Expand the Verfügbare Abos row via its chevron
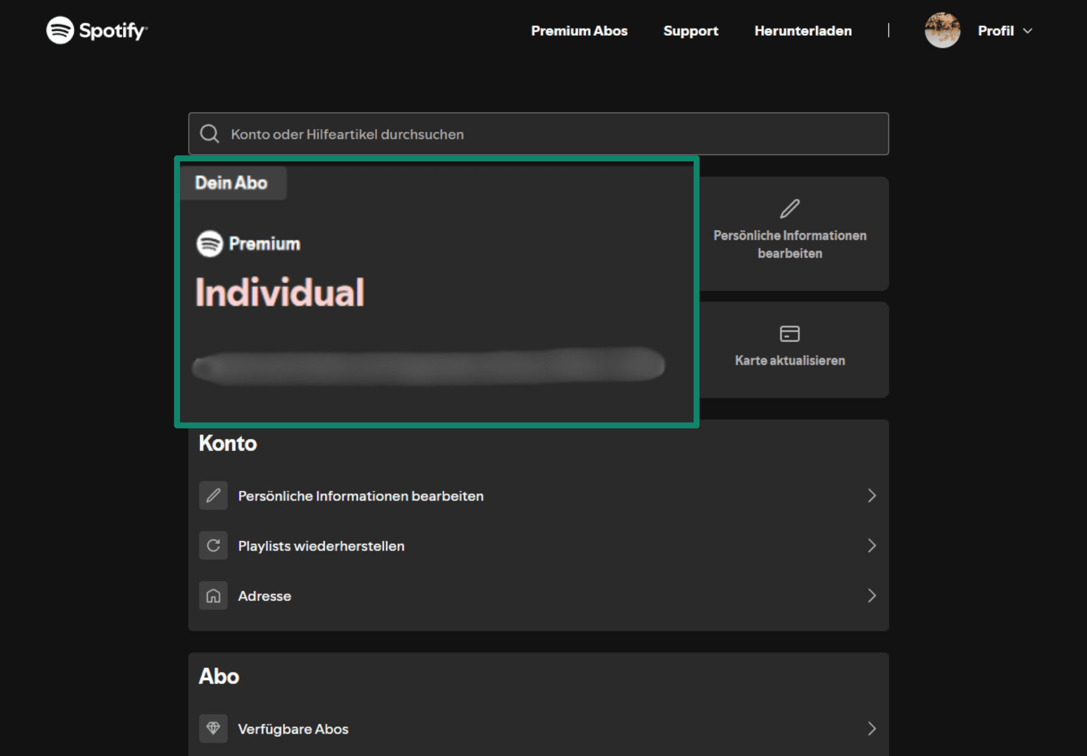Viewport: 1087px width, 756px height. pyautogui.click(x=871, y=728)
